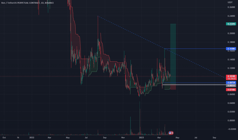Screen dimensions: 238x140
Task: Click the −0.02000 price axis label
Action: pyautogui.click(x=232, y=129)
